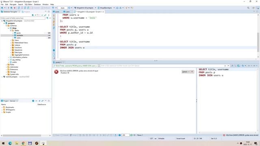
Task: Click the refresh results icon in bottom toolbar
Action: tap(131, 135)
